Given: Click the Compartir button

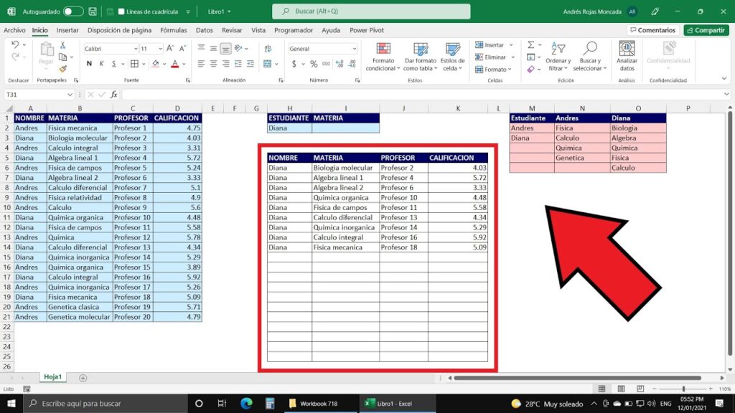Looking at the screenshot, I should tap(706, 30).
